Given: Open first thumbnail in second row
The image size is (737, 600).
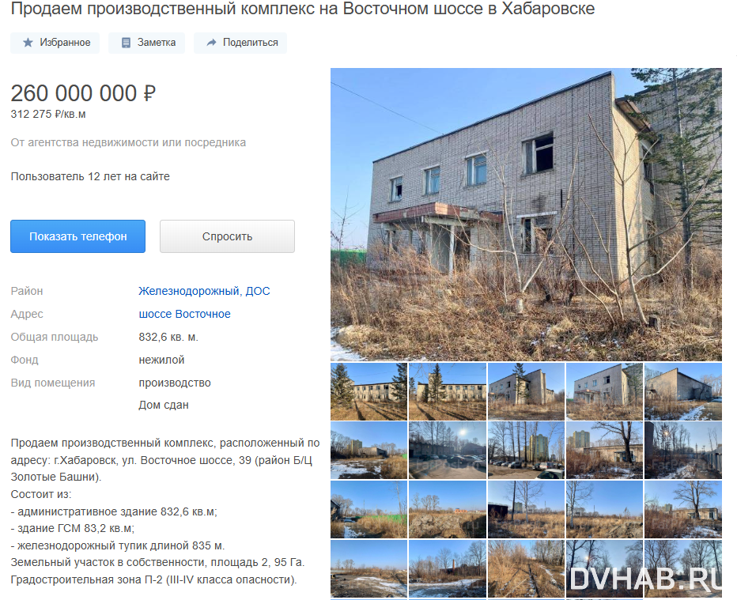Looking at the screenshot, I should click(368, 450).
